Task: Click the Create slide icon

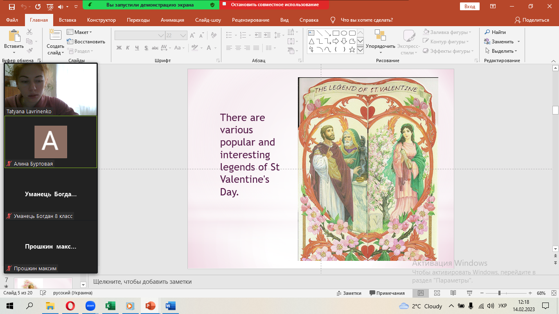Action: coord(55,35)
